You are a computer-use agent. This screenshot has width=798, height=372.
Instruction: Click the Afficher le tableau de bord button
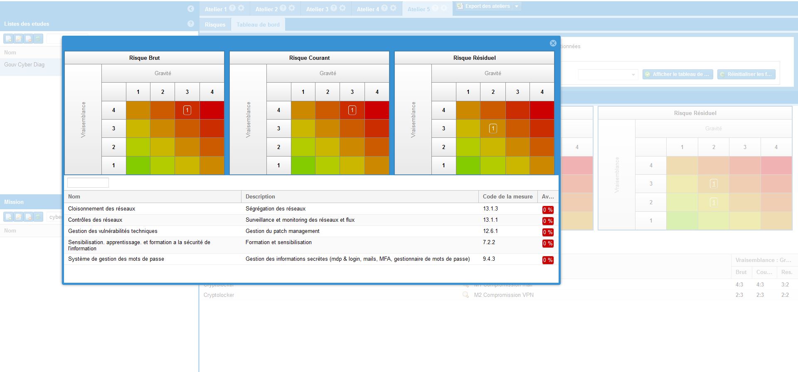677,74
